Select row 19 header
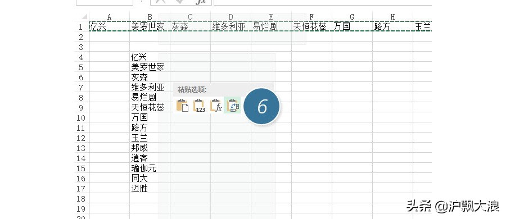The height and width of the screenshot is (219, 506). point(81,208)
